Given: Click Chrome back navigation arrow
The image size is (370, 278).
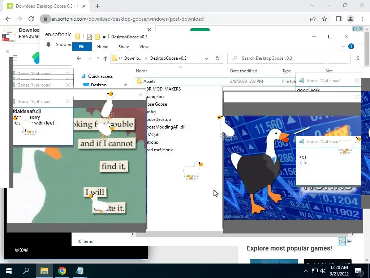Looking at the screenshot, I should coord(8,19).
